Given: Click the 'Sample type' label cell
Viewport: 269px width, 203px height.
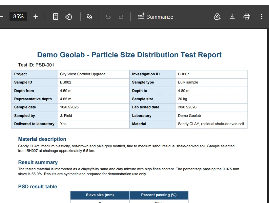Looking at the screenshot, I should 152,82.
